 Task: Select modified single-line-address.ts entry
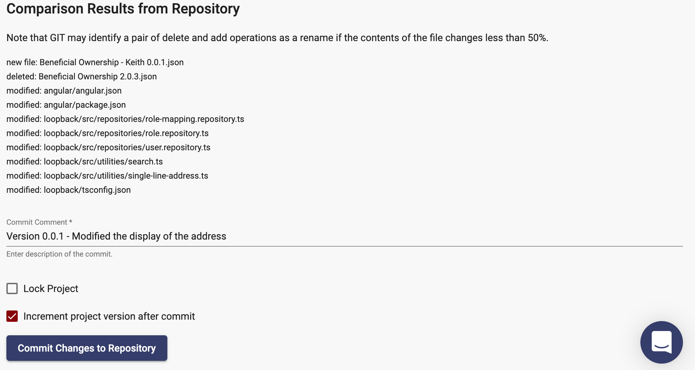(107, 176)
